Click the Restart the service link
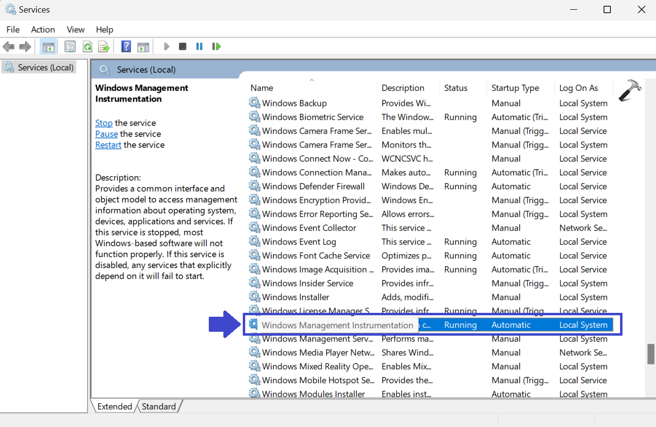656x427 pixels. 108,145
